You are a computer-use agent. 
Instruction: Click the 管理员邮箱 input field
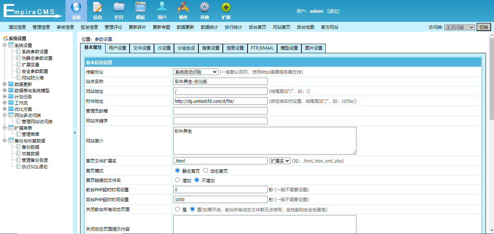pos(220,111)
